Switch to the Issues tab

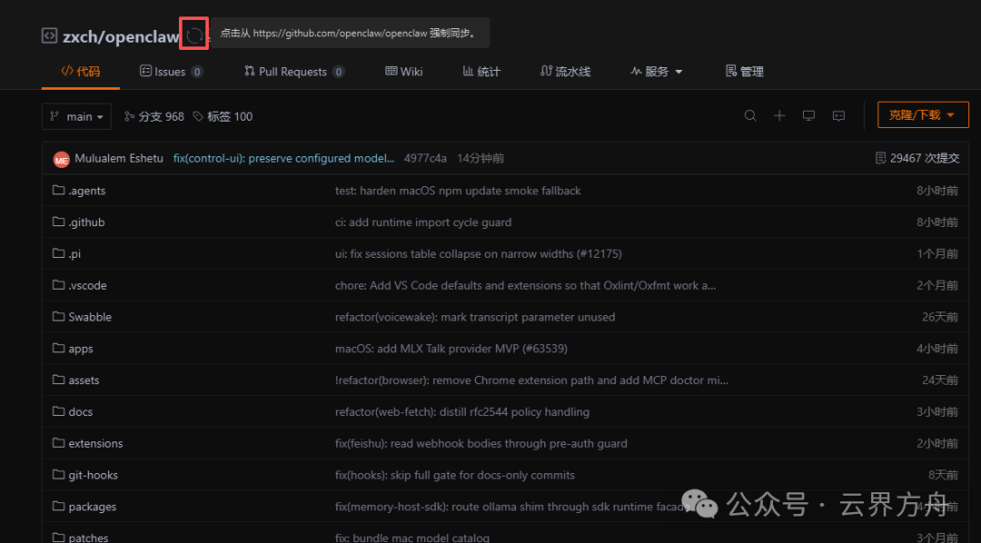click(171, 72)
